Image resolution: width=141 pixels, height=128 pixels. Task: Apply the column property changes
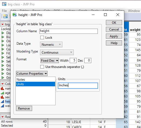[x=114, y=36]
